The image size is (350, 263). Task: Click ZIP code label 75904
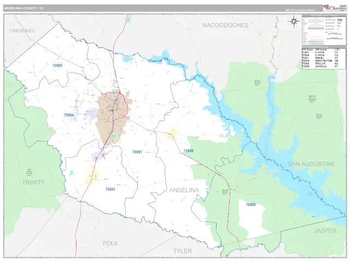tap(69, 115)
